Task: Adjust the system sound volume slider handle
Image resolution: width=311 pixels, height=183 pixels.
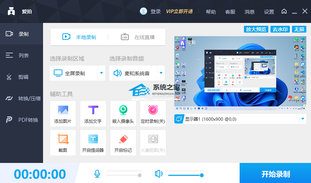Action: 202,175
